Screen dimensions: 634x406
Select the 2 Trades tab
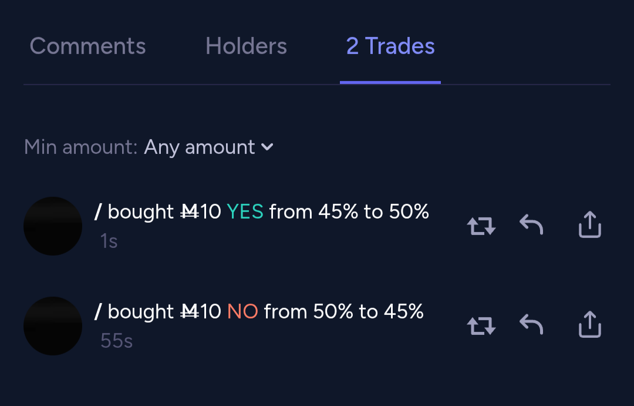coord(390,46)
